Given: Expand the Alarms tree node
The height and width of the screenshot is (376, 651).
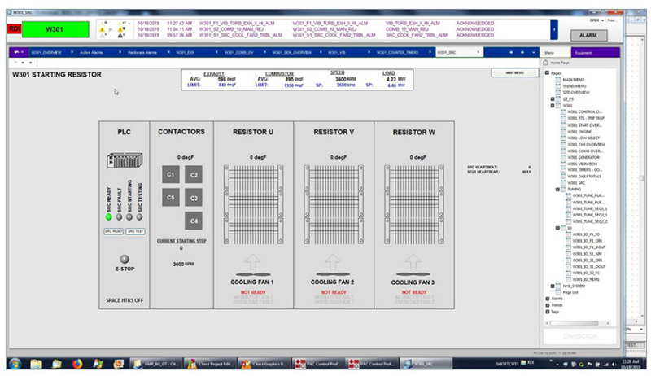Looking at the screenshot, I should [547, 299].
